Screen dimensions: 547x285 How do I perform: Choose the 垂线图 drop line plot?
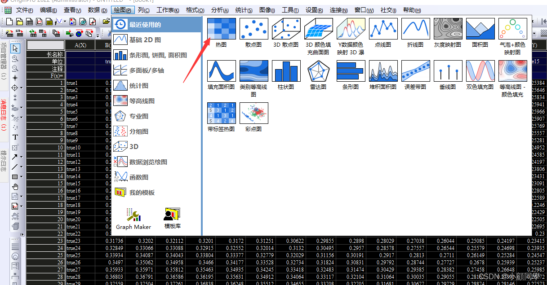point(448,75)
